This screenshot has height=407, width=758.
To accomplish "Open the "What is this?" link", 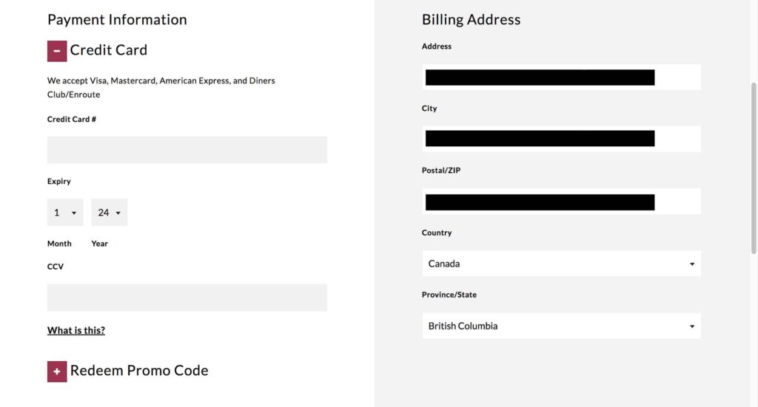I will click(76, 330).
